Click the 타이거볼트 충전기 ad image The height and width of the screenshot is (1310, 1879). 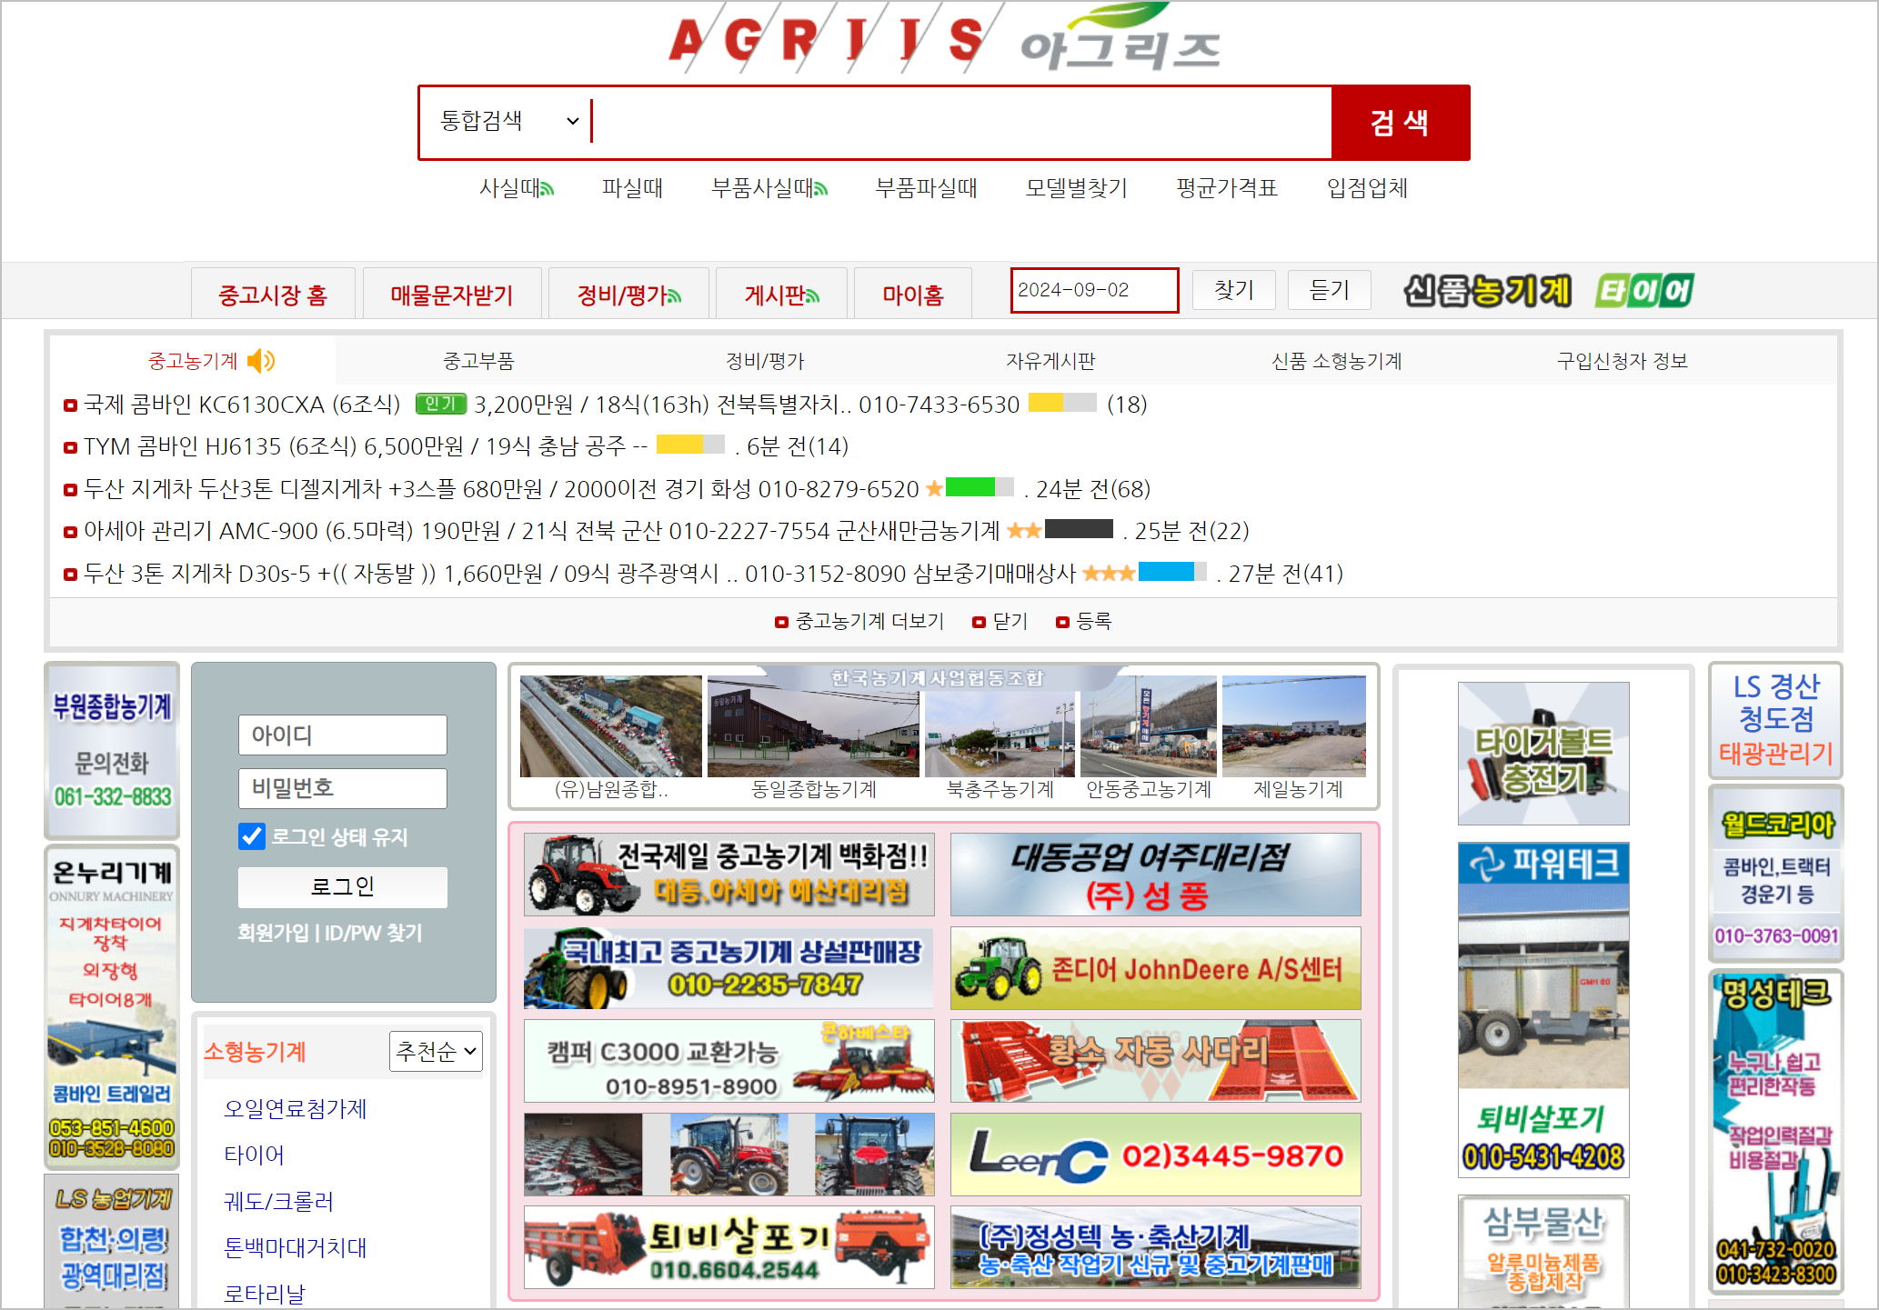(1542, 753)
